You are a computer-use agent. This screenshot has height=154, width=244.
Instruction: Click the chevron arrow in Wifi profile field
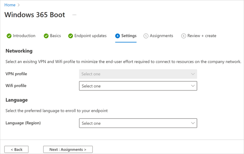(193, 86)
